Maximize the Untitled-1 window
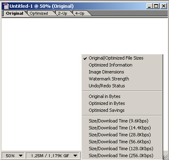This screenshot has width=169, height=160. (x=156, y=6)
